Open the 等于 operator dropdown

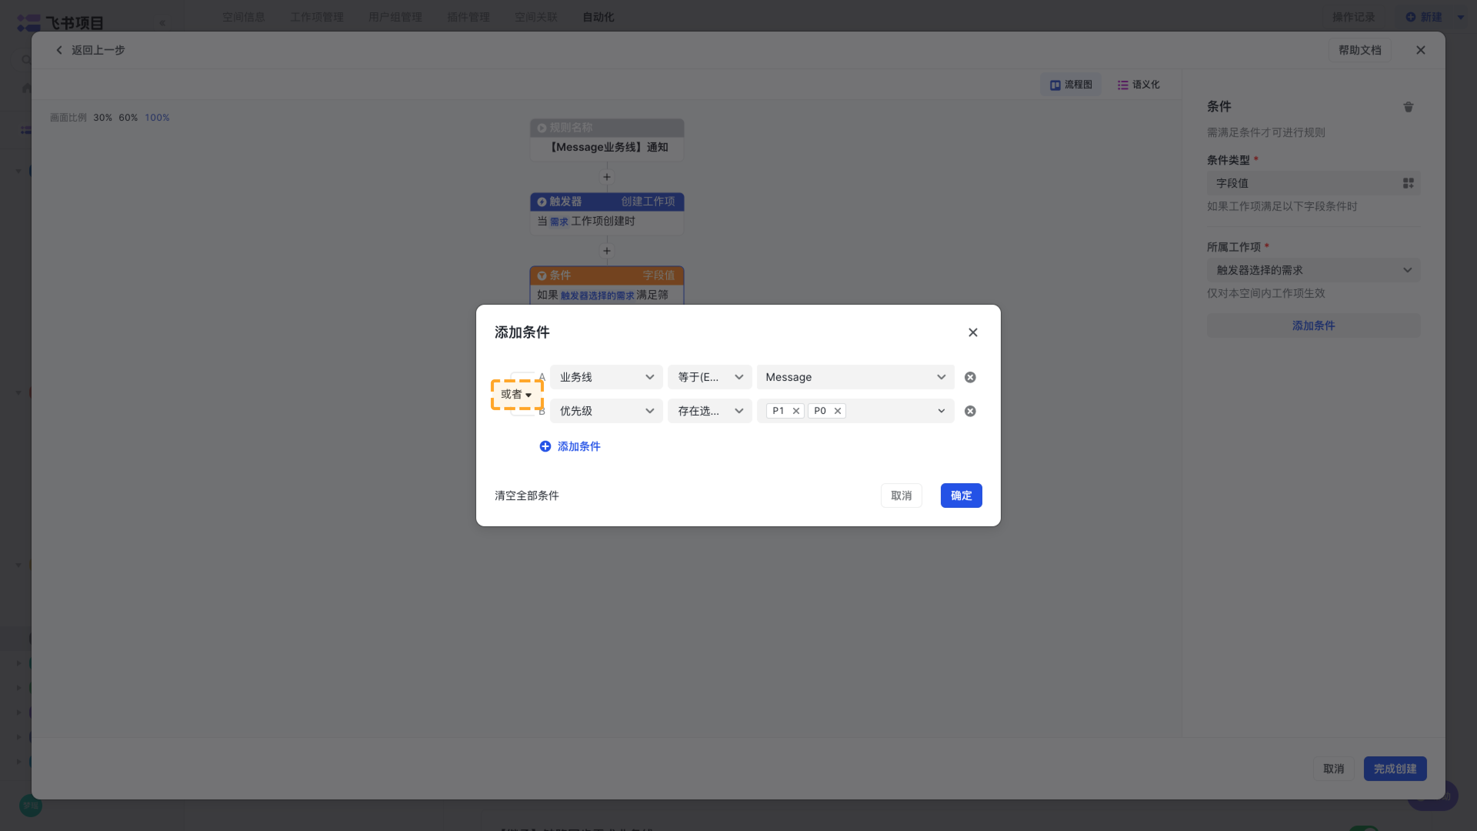709,377
